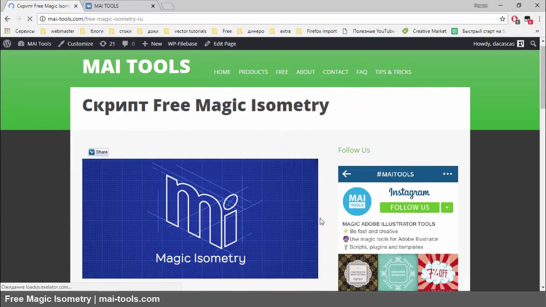The width and height of the screenshot is (546, 307).
Task: Click Edit Page in admin bar
Action: (220, 43)
